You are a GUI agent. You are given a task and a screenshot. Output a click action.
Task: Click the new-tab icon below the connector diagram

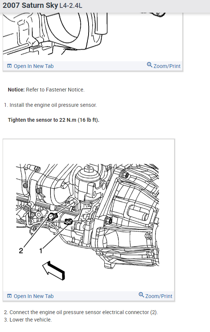pyautogui.click(x=9, y=296)
